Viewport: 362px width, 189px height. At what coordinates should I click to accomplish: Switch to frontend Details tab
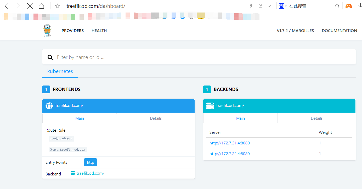point(156,118)
